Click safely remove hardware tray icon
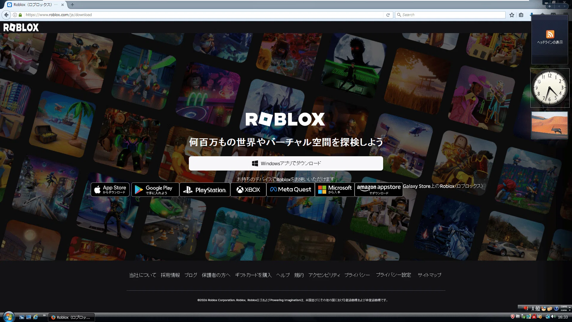Image resolution: width=572 pixels, height=322 pixels. tap(523, 317)
